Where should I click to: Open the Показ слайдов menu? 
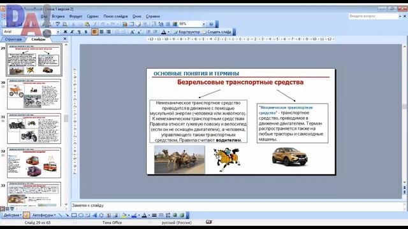pos(115,16)
